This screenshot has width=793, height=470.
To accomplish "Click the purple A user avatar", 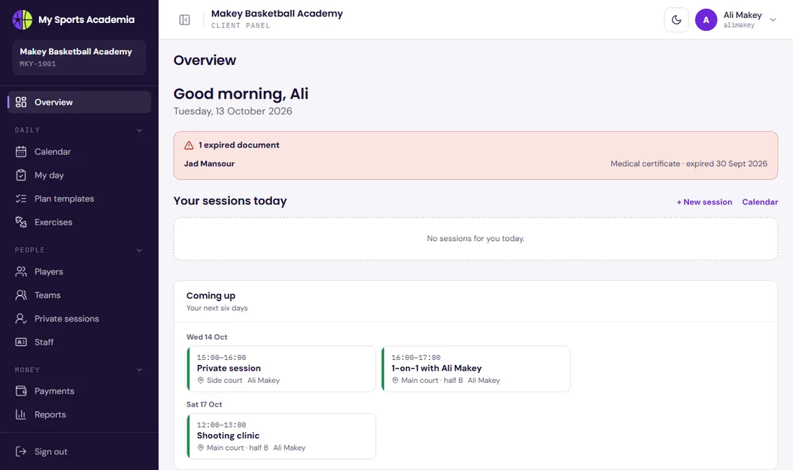I will pos(706,20).
